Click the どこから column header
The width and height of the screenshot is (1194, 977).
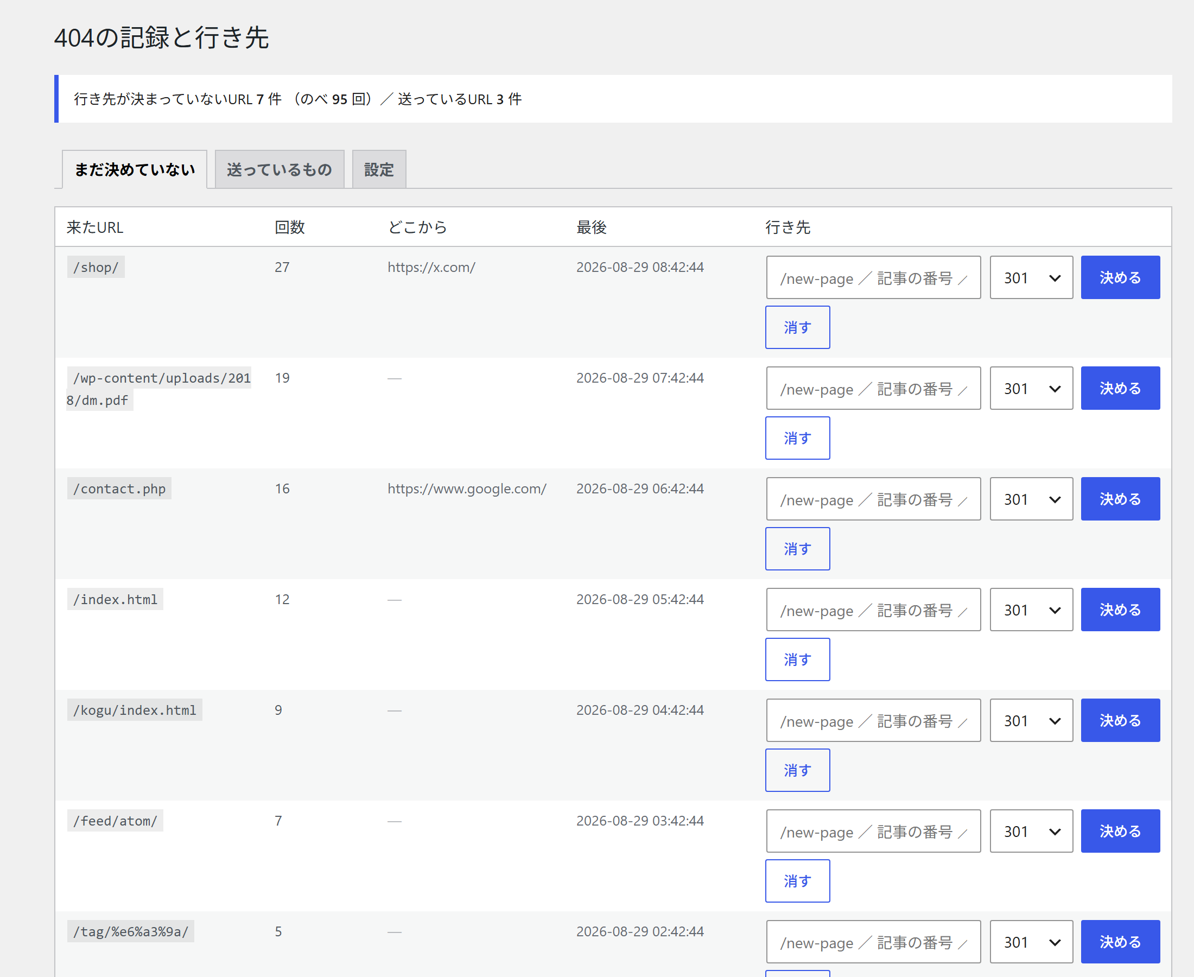[x=417, y=227]
